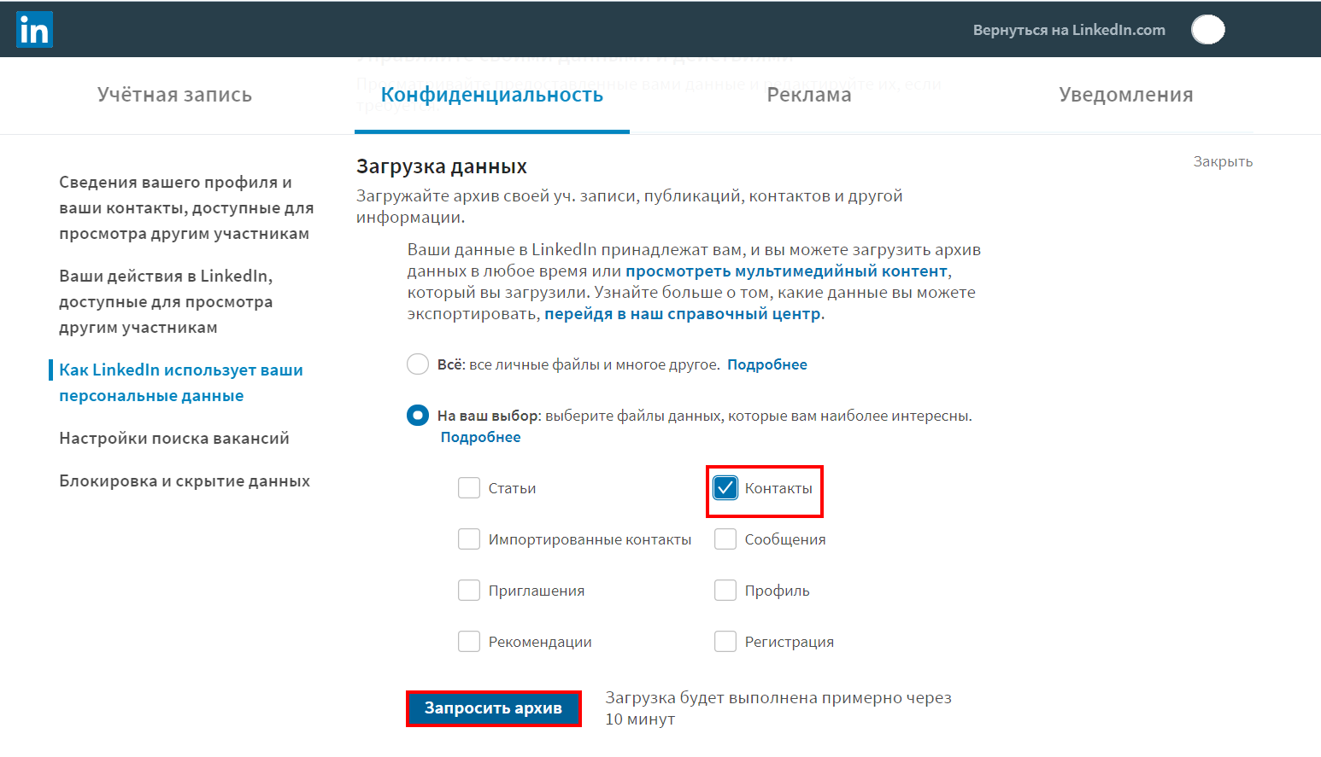Enable the Регистрация checkbox
Viewport: 1321px width, 757px height.
coord(725,642)
